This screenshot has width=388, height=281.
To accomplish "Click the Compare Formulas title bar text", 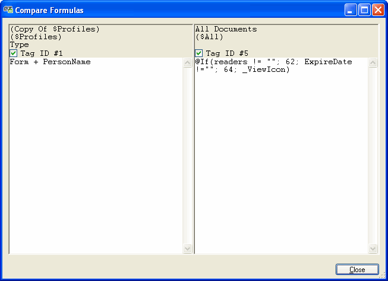I will pos(49,10).
